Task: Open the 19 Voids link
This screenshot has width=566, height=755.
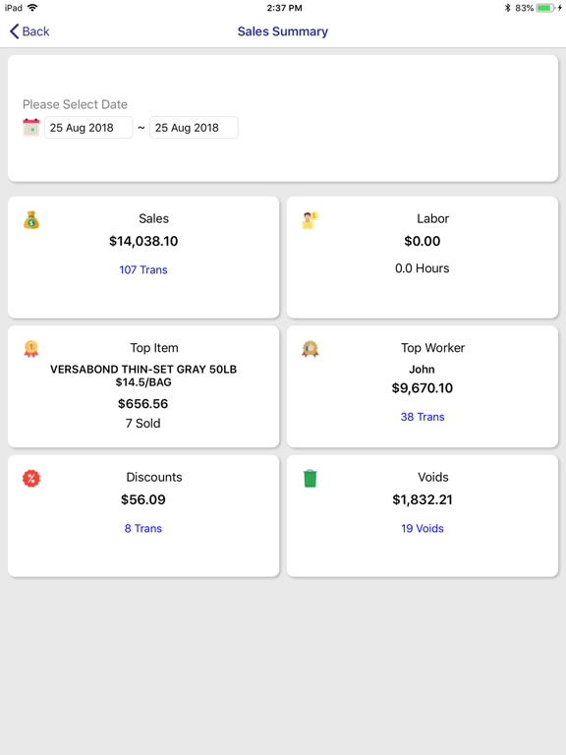Action: (x=423, y=528)
